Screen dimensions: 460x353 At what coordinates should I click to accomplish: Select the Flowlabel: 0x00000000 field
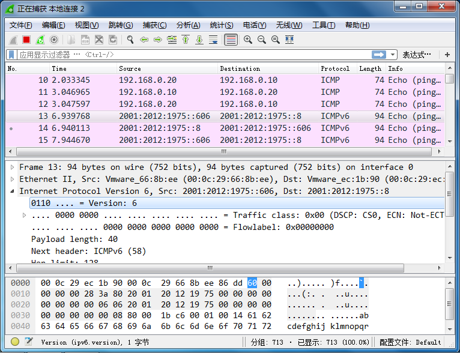click(183, 227)
